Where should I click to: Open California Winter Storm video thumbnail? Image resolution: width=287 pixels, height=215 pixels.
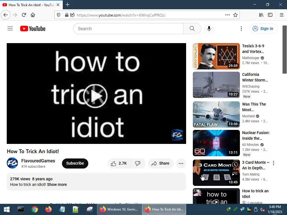click(x=216, y=85)
